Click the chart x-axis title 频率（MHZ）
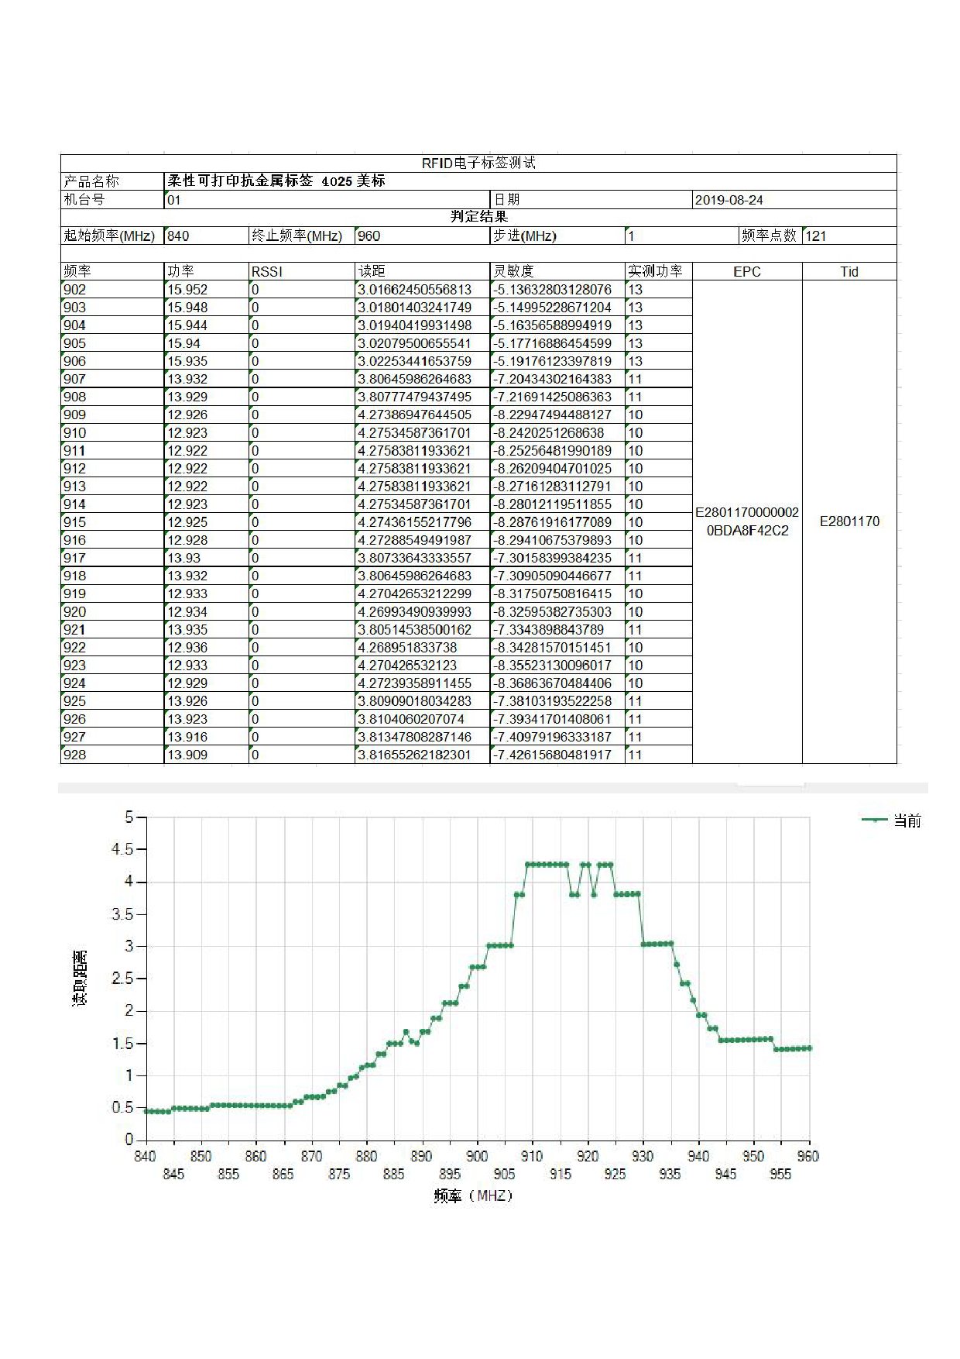Image resolution: width=960 pixels, height=1359 pixels. click(x=472, y=1196)
